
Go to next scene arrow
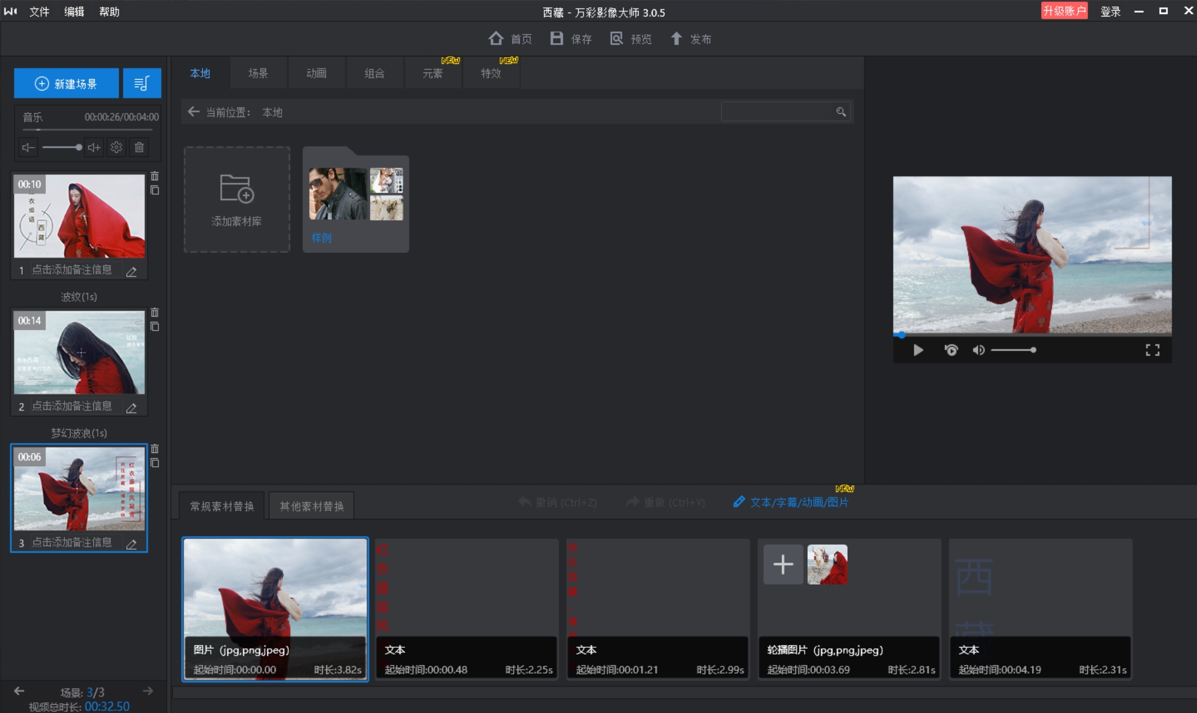(148, 691)
